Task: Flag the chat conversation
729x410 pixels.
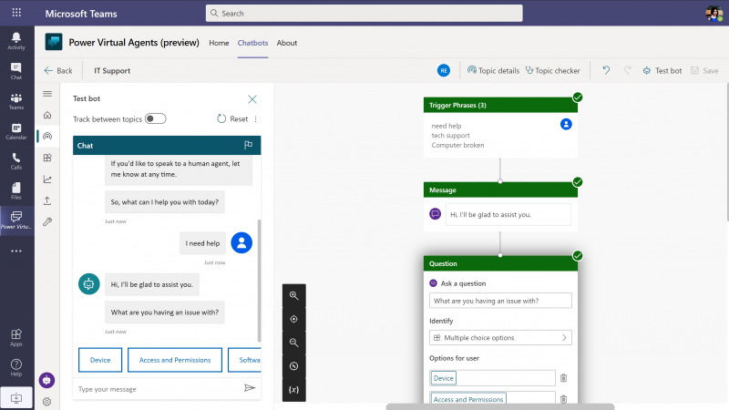Action: click(x=248, y=145)
